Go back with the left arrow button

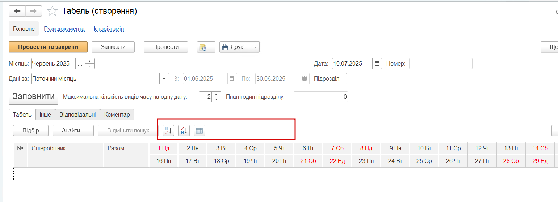point(17,11)
